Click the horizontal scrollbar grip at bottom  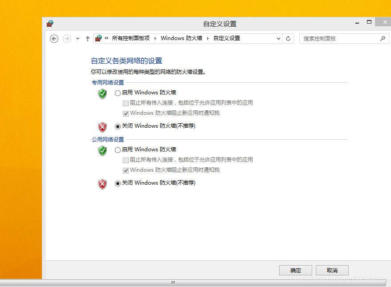pyautogui.click(x=173, y=283)
